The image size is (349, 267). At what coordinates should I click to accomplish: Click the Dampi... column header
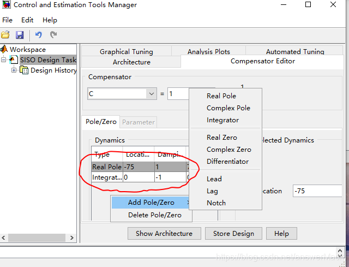tap(170, 154)
